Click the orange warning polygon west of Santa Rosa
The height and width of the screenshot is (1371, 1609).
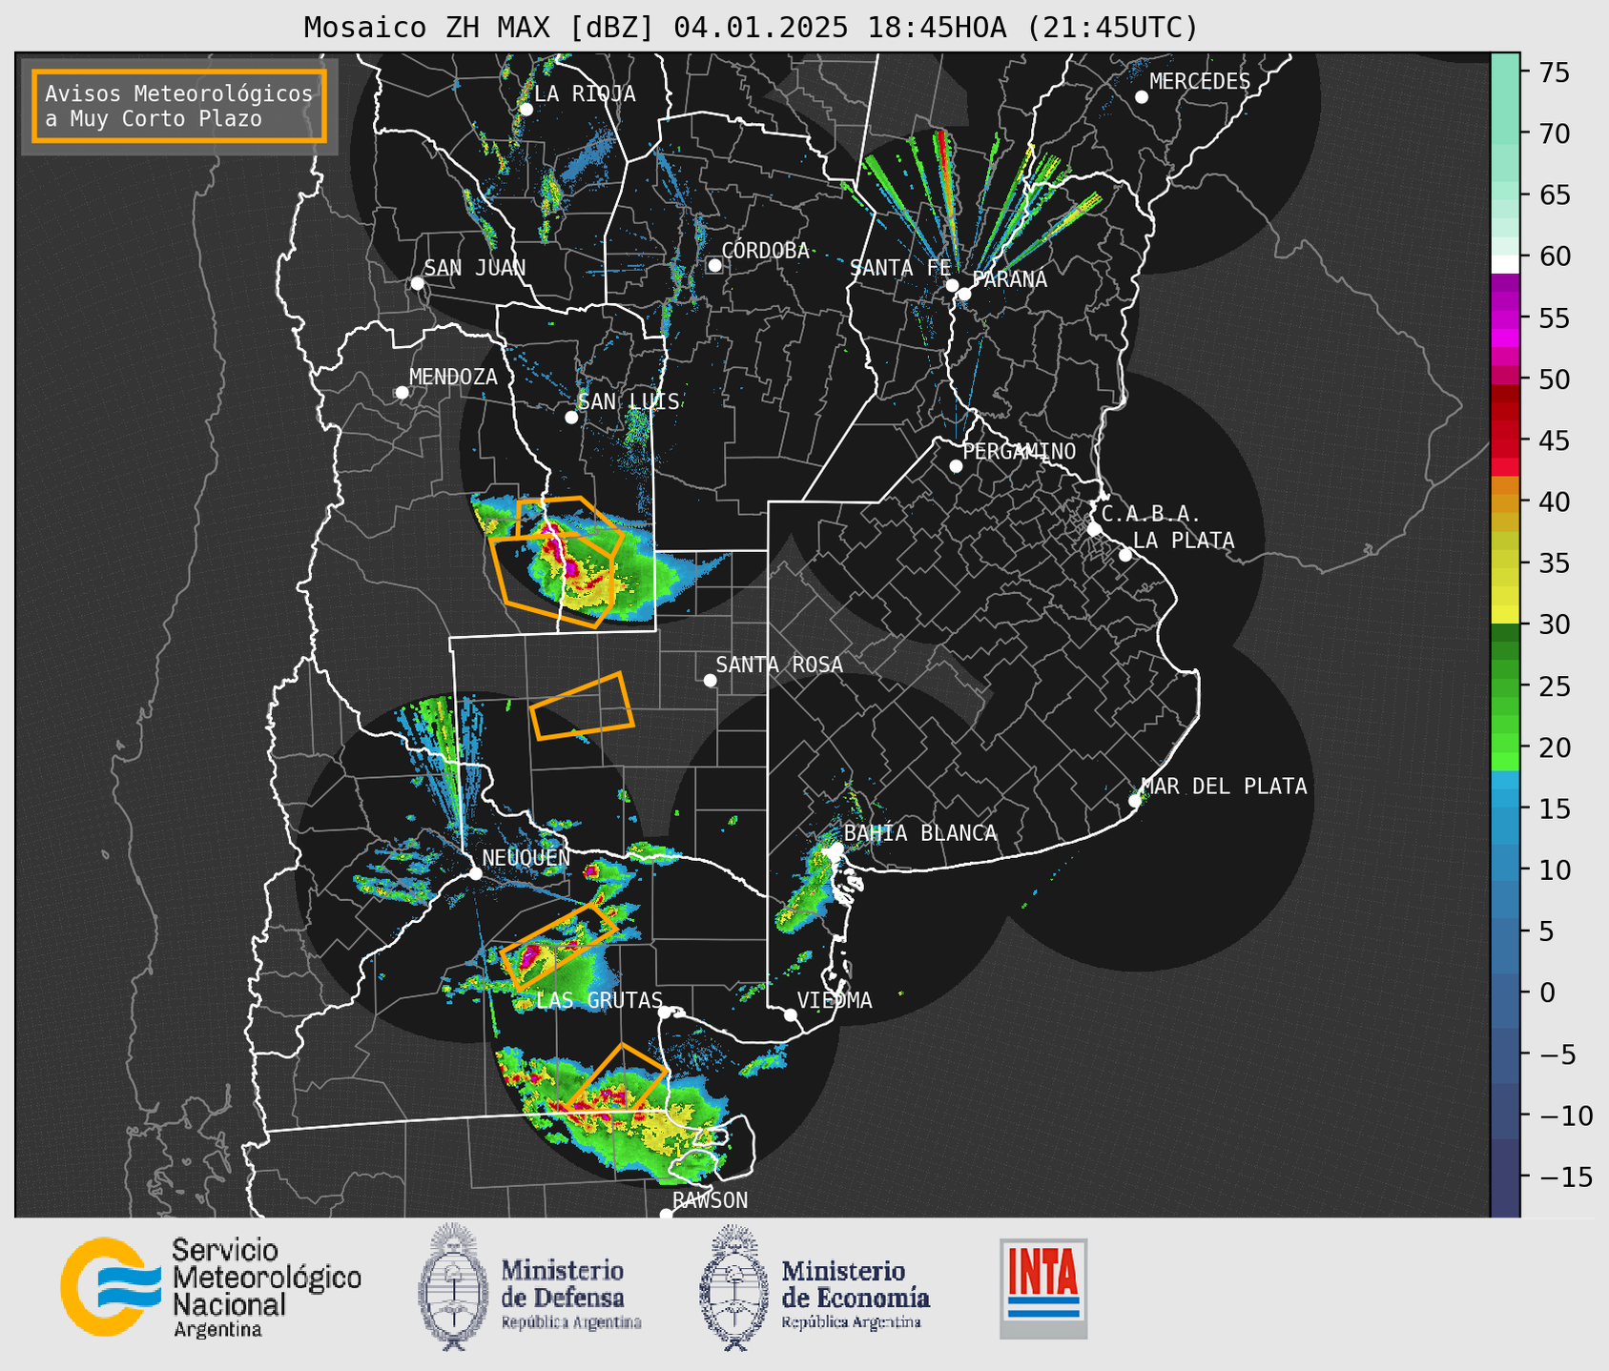coord(582,706)
